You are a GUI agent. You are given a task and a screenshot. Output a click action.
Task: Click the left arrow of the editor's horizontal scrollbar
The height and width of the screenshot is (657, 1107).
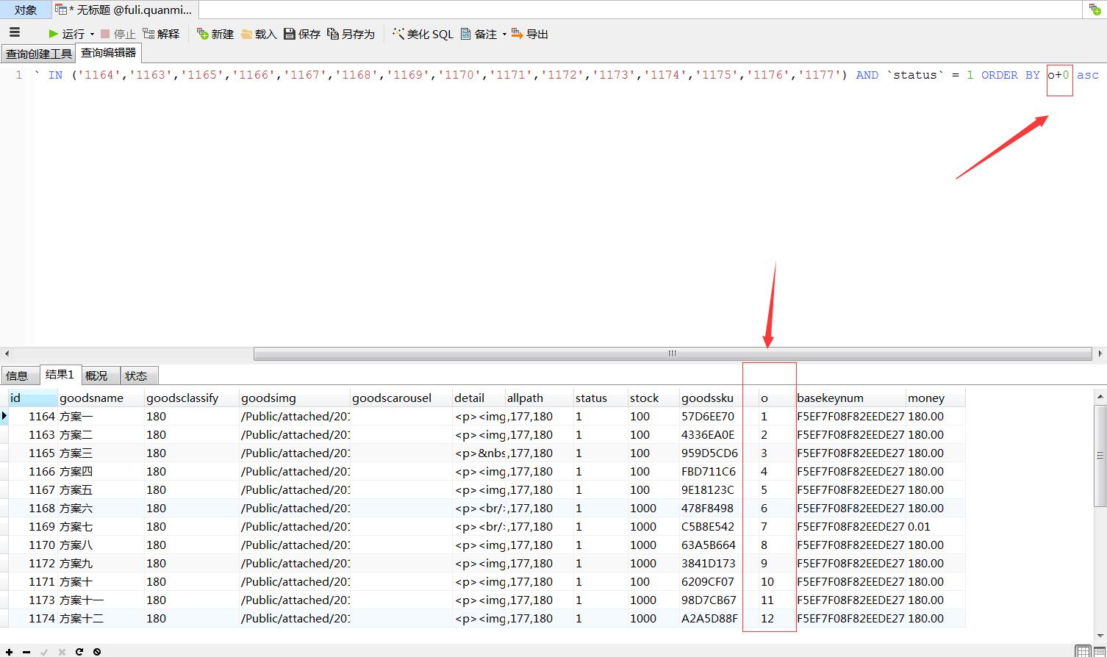coord(7,353)
